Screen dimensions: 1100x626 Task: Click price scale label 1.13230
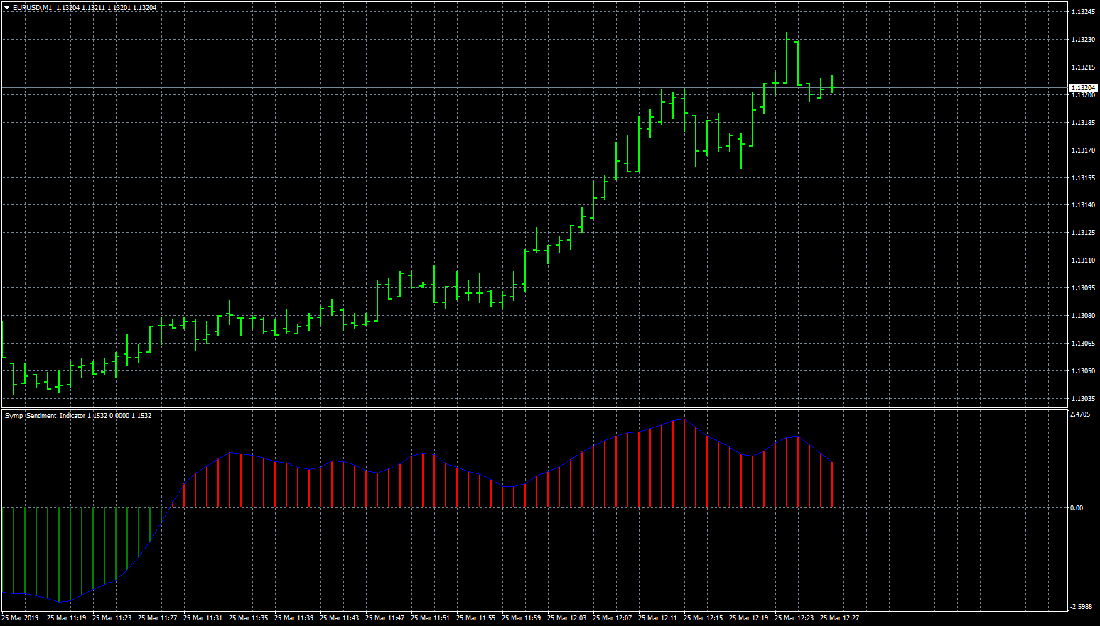pyautogui.click(x=1083, y=40)
